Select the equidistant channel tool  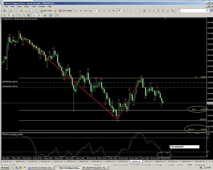pyautogui.click(x=144, y=11)
